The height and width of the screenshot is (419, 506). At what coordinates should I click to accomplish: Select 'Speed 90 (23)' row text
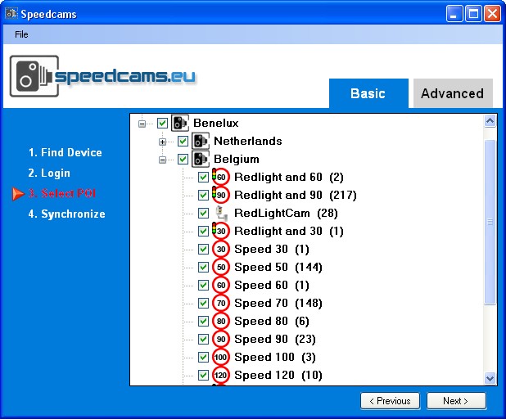tap(275, 339)
